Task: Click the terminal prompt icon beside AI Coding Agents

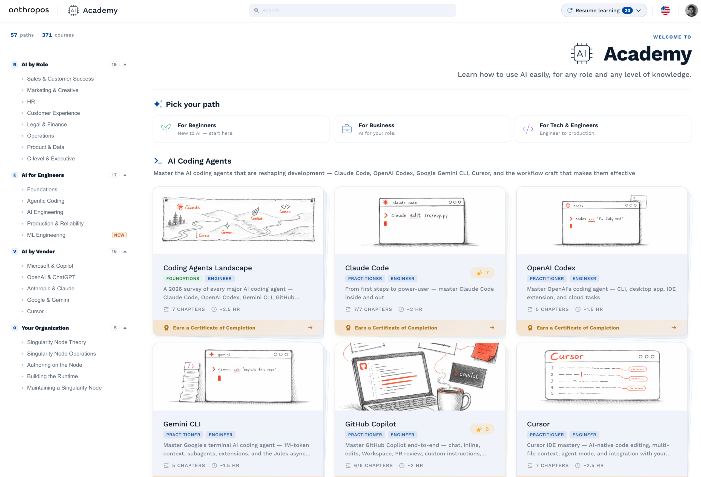Action: coord(158,161)
